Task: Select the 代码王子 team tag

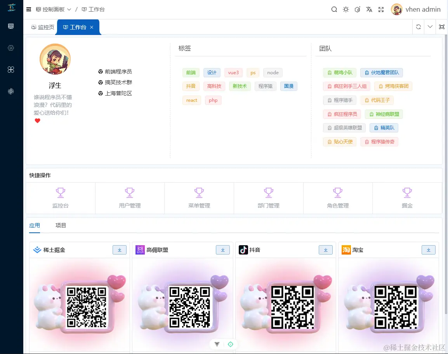Action: [x=377, y=100]
